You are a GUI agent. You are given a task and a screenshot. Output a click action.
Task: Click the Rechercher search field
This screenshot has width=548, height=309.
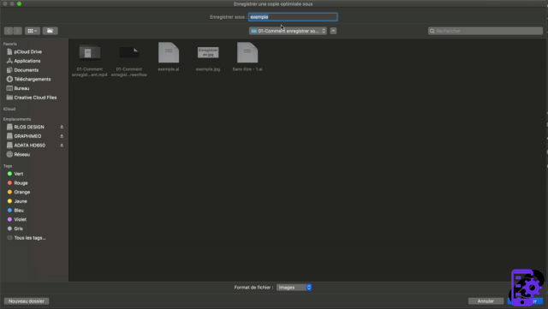click(485, 31)
